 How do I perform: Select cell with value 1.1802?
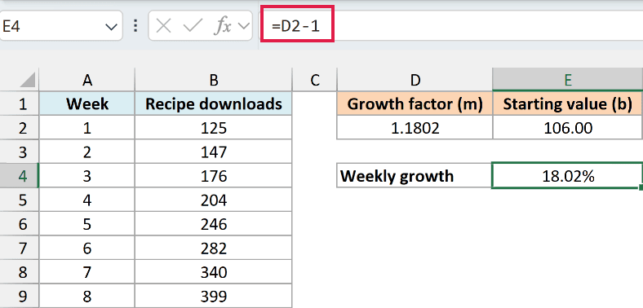415,128
